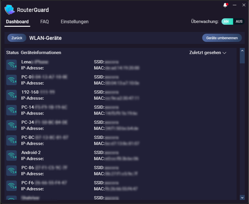Open the Zuletzt gesehen sort dropdown

click(x=207, y=53)
